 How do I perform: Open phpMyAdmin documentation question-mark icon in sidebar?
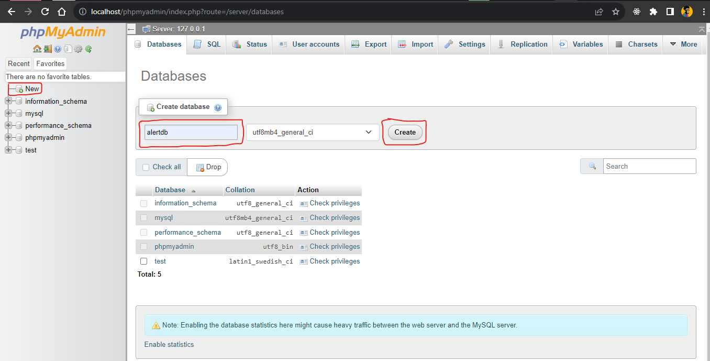(58, 49)
